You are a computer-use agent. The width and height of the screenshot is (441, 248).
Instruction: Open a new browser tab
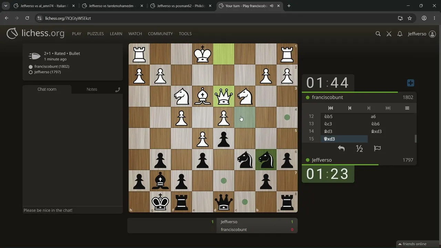pos(289,6)
